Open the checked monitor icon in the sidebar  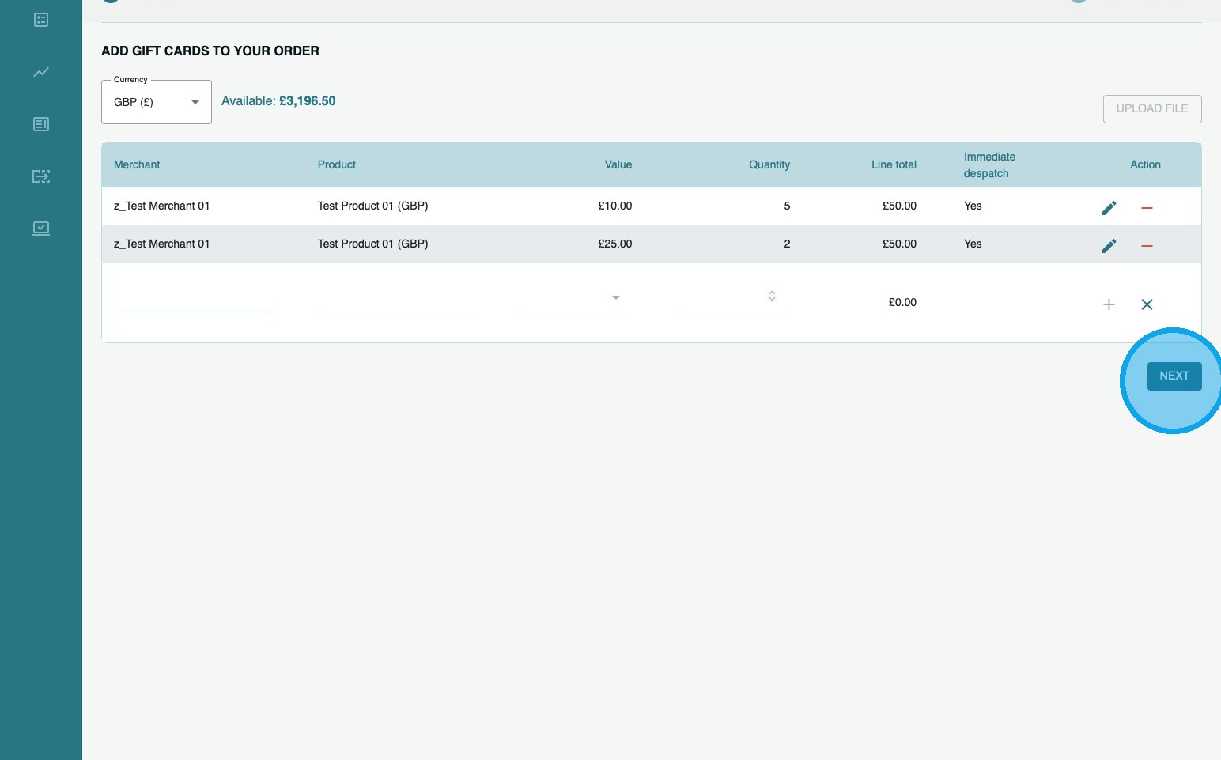click(41, 229)
